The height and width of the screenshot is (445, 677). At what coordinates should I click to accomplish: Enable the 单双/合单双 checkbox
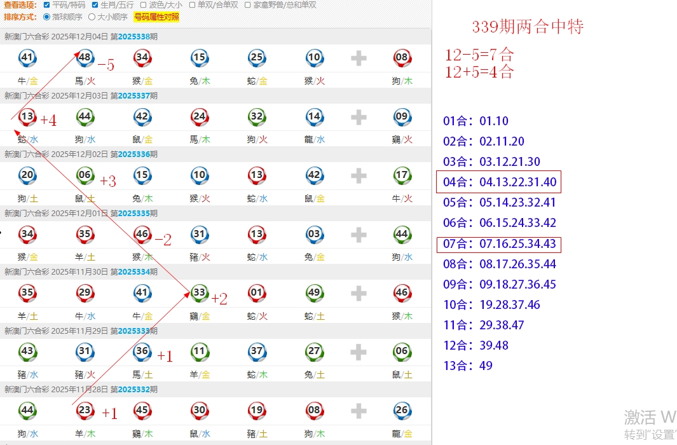(x=192, y=5)
